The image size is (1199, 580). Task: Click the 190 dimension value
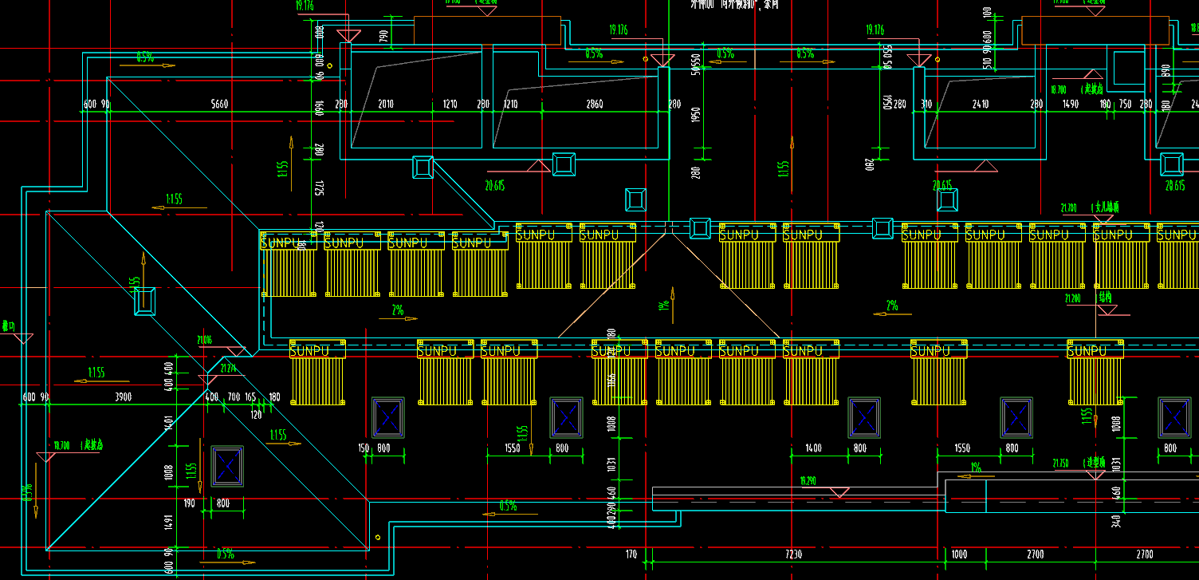pyautogui.click(x=189, y=503)
